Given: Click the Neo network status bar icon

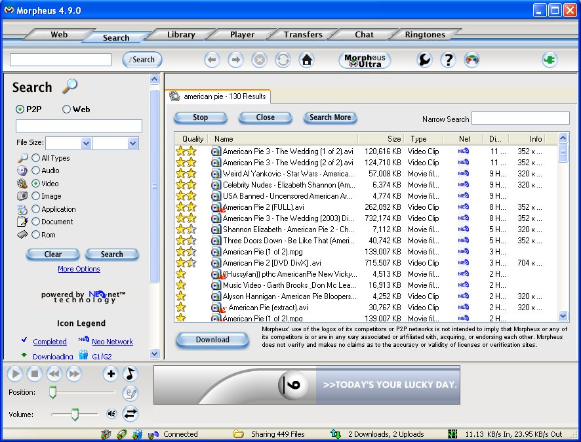Looking at the screenshot, I should (153, 434).
